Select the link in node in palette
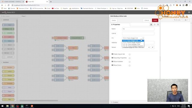 point(8,45)
